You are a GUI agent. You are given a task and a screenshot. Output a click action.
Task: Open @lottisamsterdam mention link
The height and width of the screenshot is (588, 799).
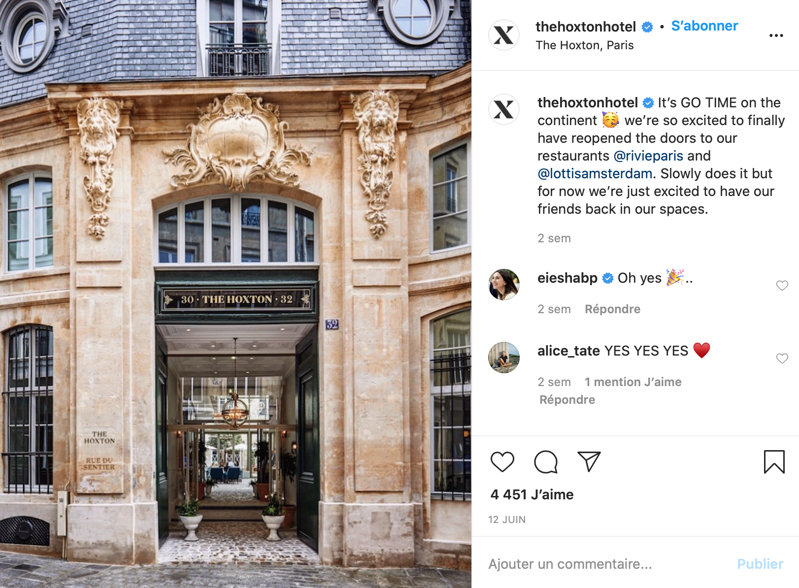[x=595, y=174]
